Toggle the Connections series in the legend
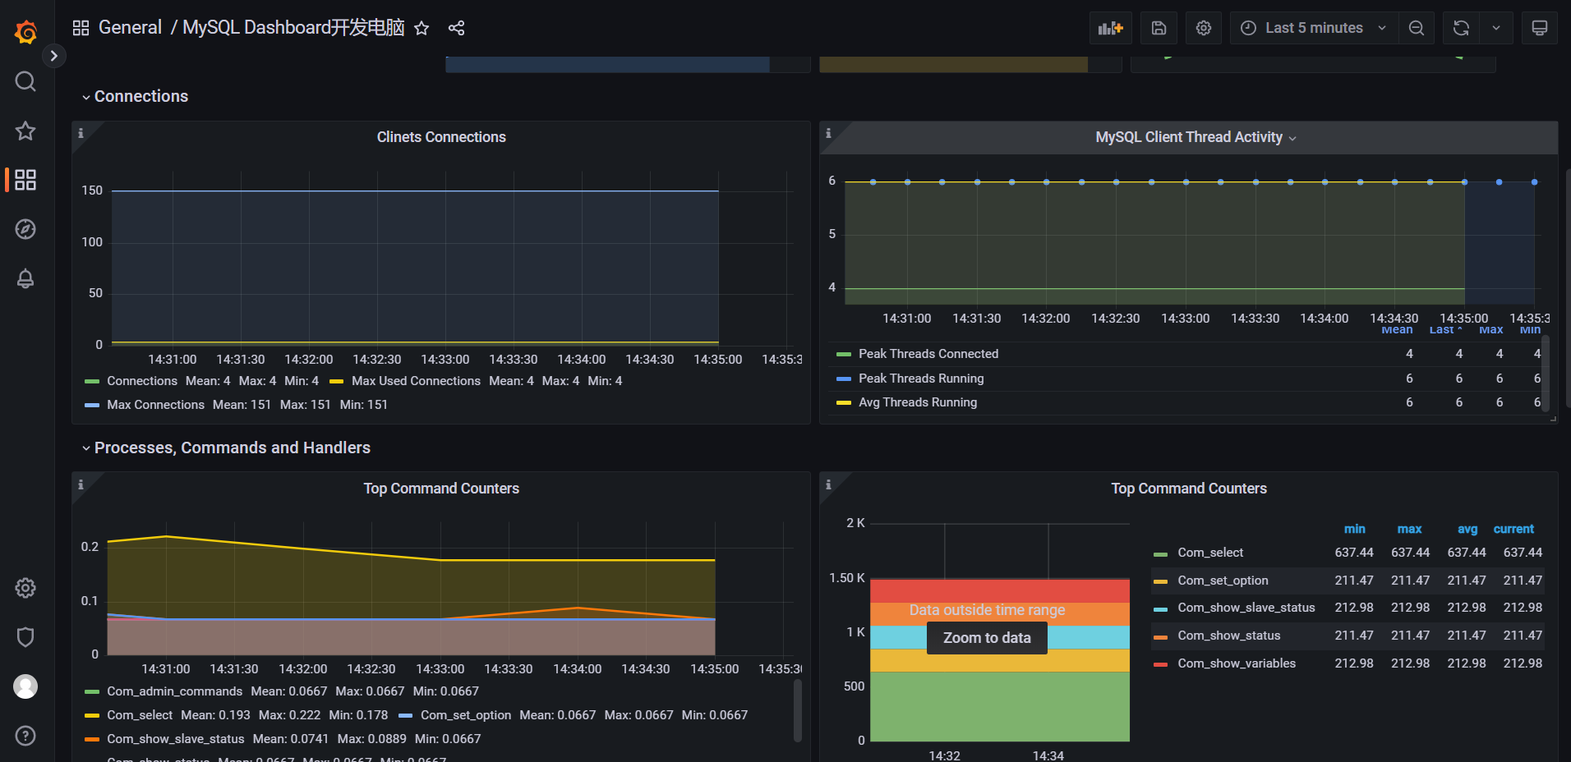This screenshot has height=762, width=1571. [142, 381]
